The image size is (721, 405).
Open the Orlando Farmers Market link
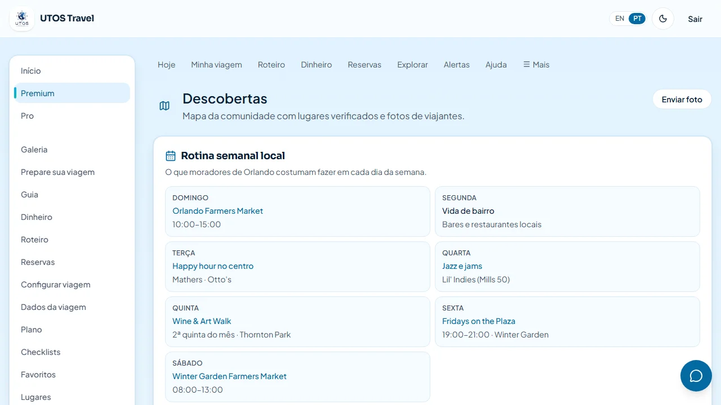click(x=217, y=211)
